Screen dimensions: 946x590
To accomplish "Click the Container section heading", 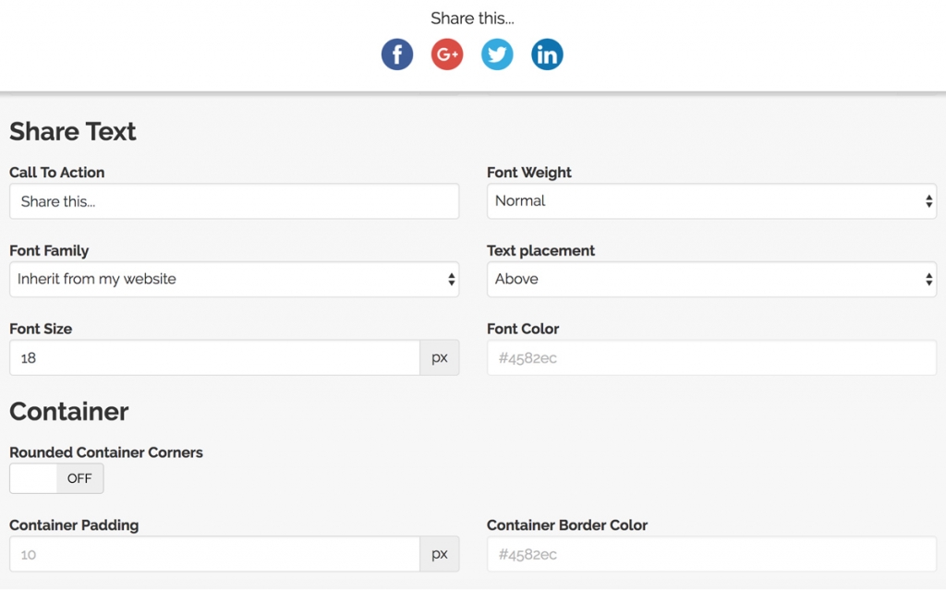I will 68,412.
